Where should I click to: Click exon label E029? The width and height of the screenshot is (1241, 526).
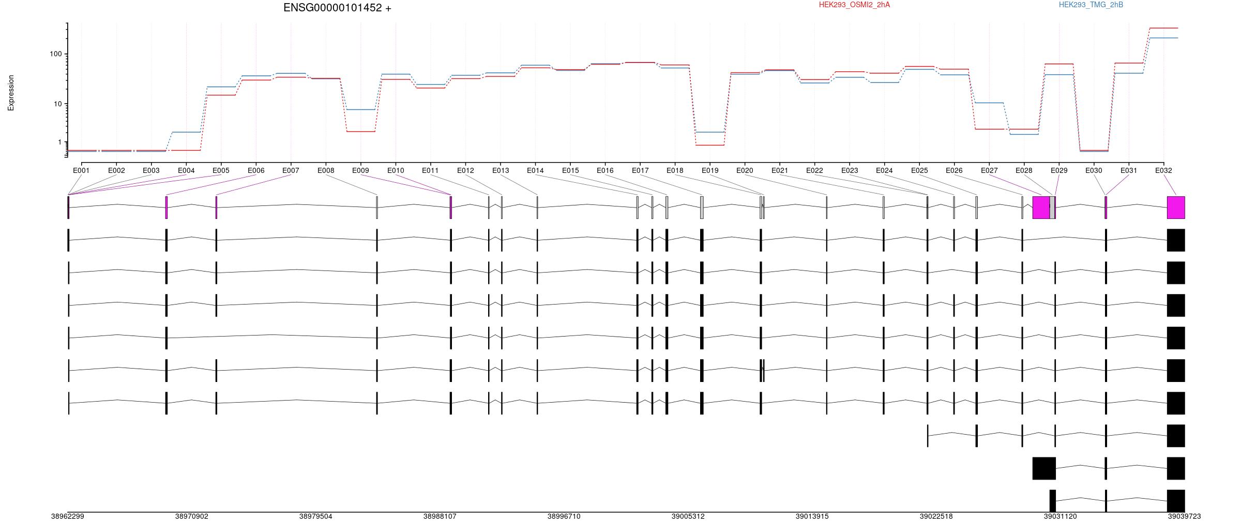click(x=1059, y=170)
